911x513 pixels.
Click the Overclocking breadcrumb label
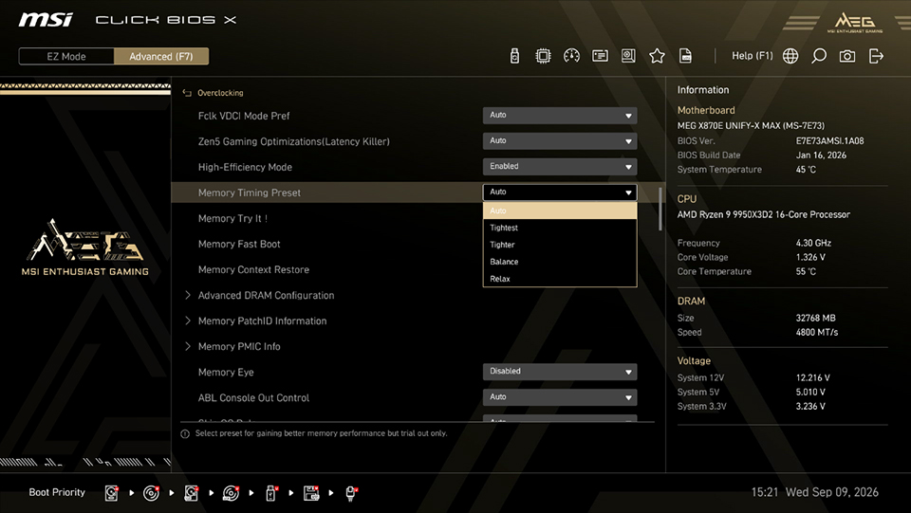(x=220, y=93)
